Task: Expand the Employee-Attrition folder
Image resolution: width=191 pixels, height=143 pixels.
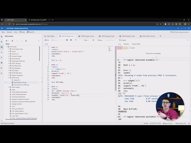Action: 9,61
